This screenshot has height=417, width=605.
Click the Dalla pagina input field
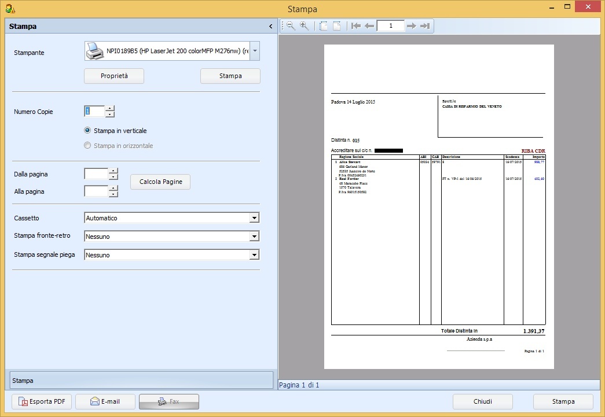(96, 174)
